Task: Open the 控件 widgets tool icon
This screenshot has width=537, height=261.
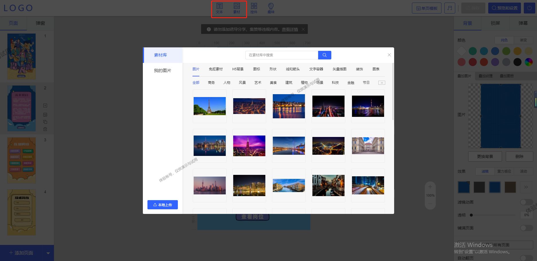Action: 254,8
